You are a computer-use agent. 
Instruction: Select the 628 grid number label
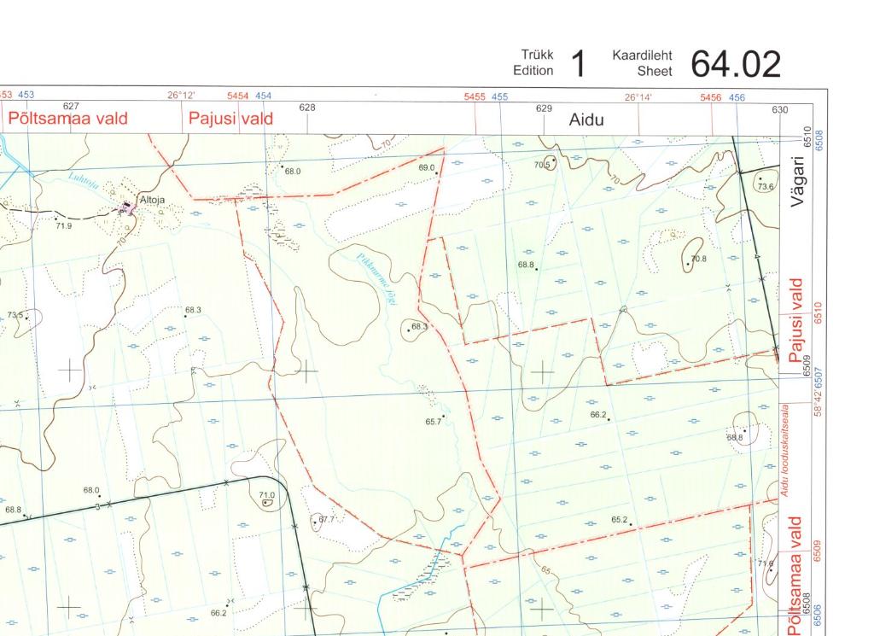click(306, 108)
